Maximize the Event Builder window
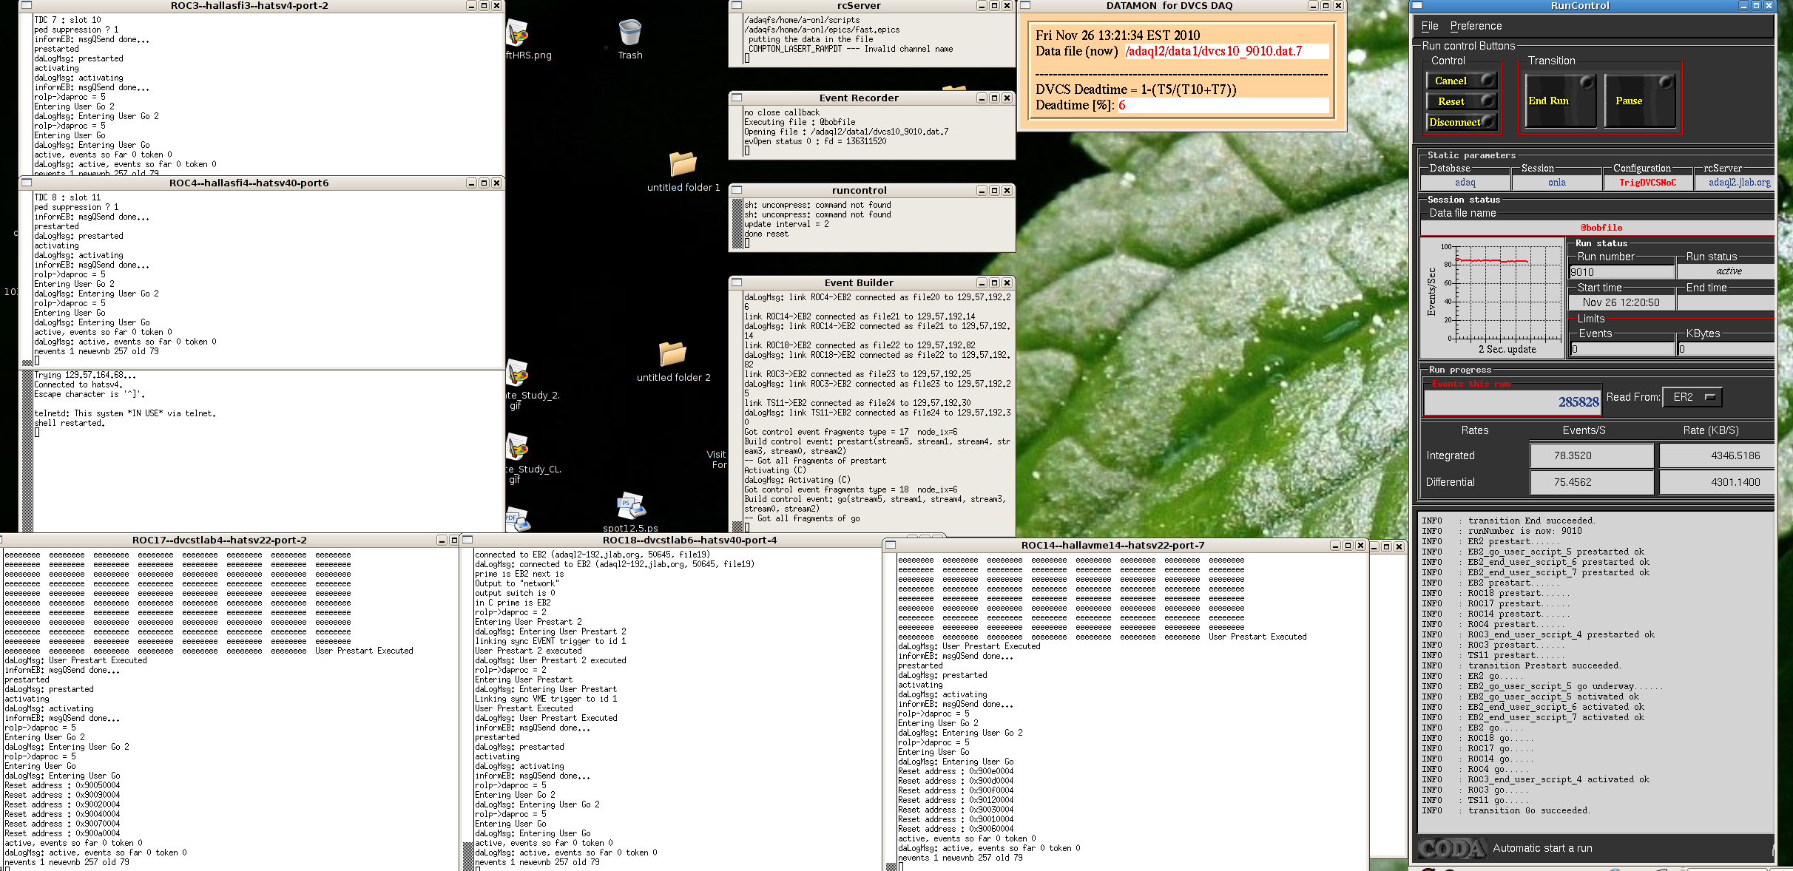 click(x=994, y=282)
